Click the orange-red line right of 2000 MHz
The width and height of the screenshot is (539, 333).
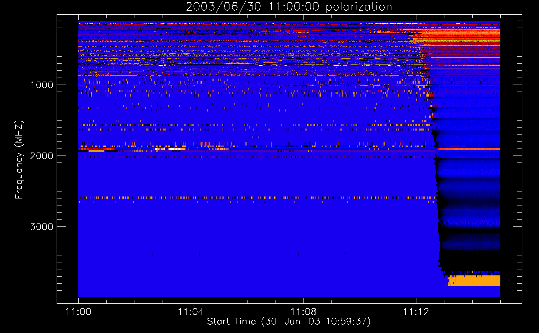(469, 149)
